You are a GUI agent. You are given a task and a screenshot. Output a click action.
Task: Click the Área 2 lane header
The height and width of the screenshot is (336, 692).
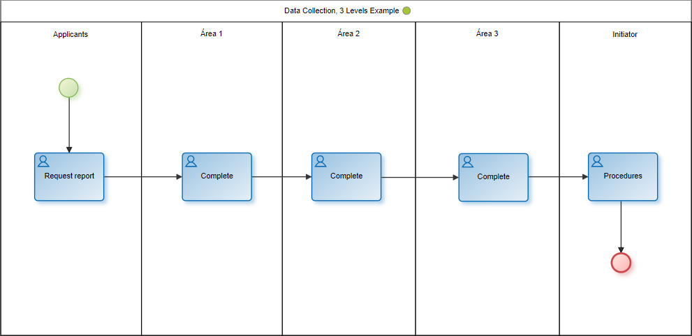point(348,33)
